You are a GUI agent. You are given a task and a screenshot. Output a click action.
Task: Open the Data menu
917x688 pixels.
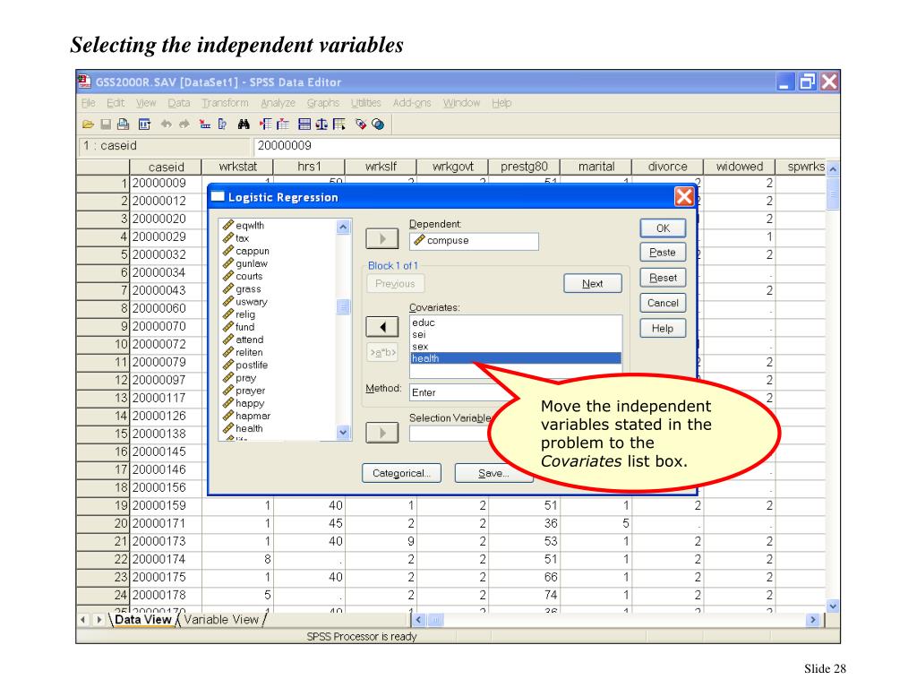[x=178, y=103]
